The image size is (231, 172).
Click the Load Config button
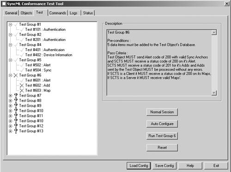(x=139, y=166)
